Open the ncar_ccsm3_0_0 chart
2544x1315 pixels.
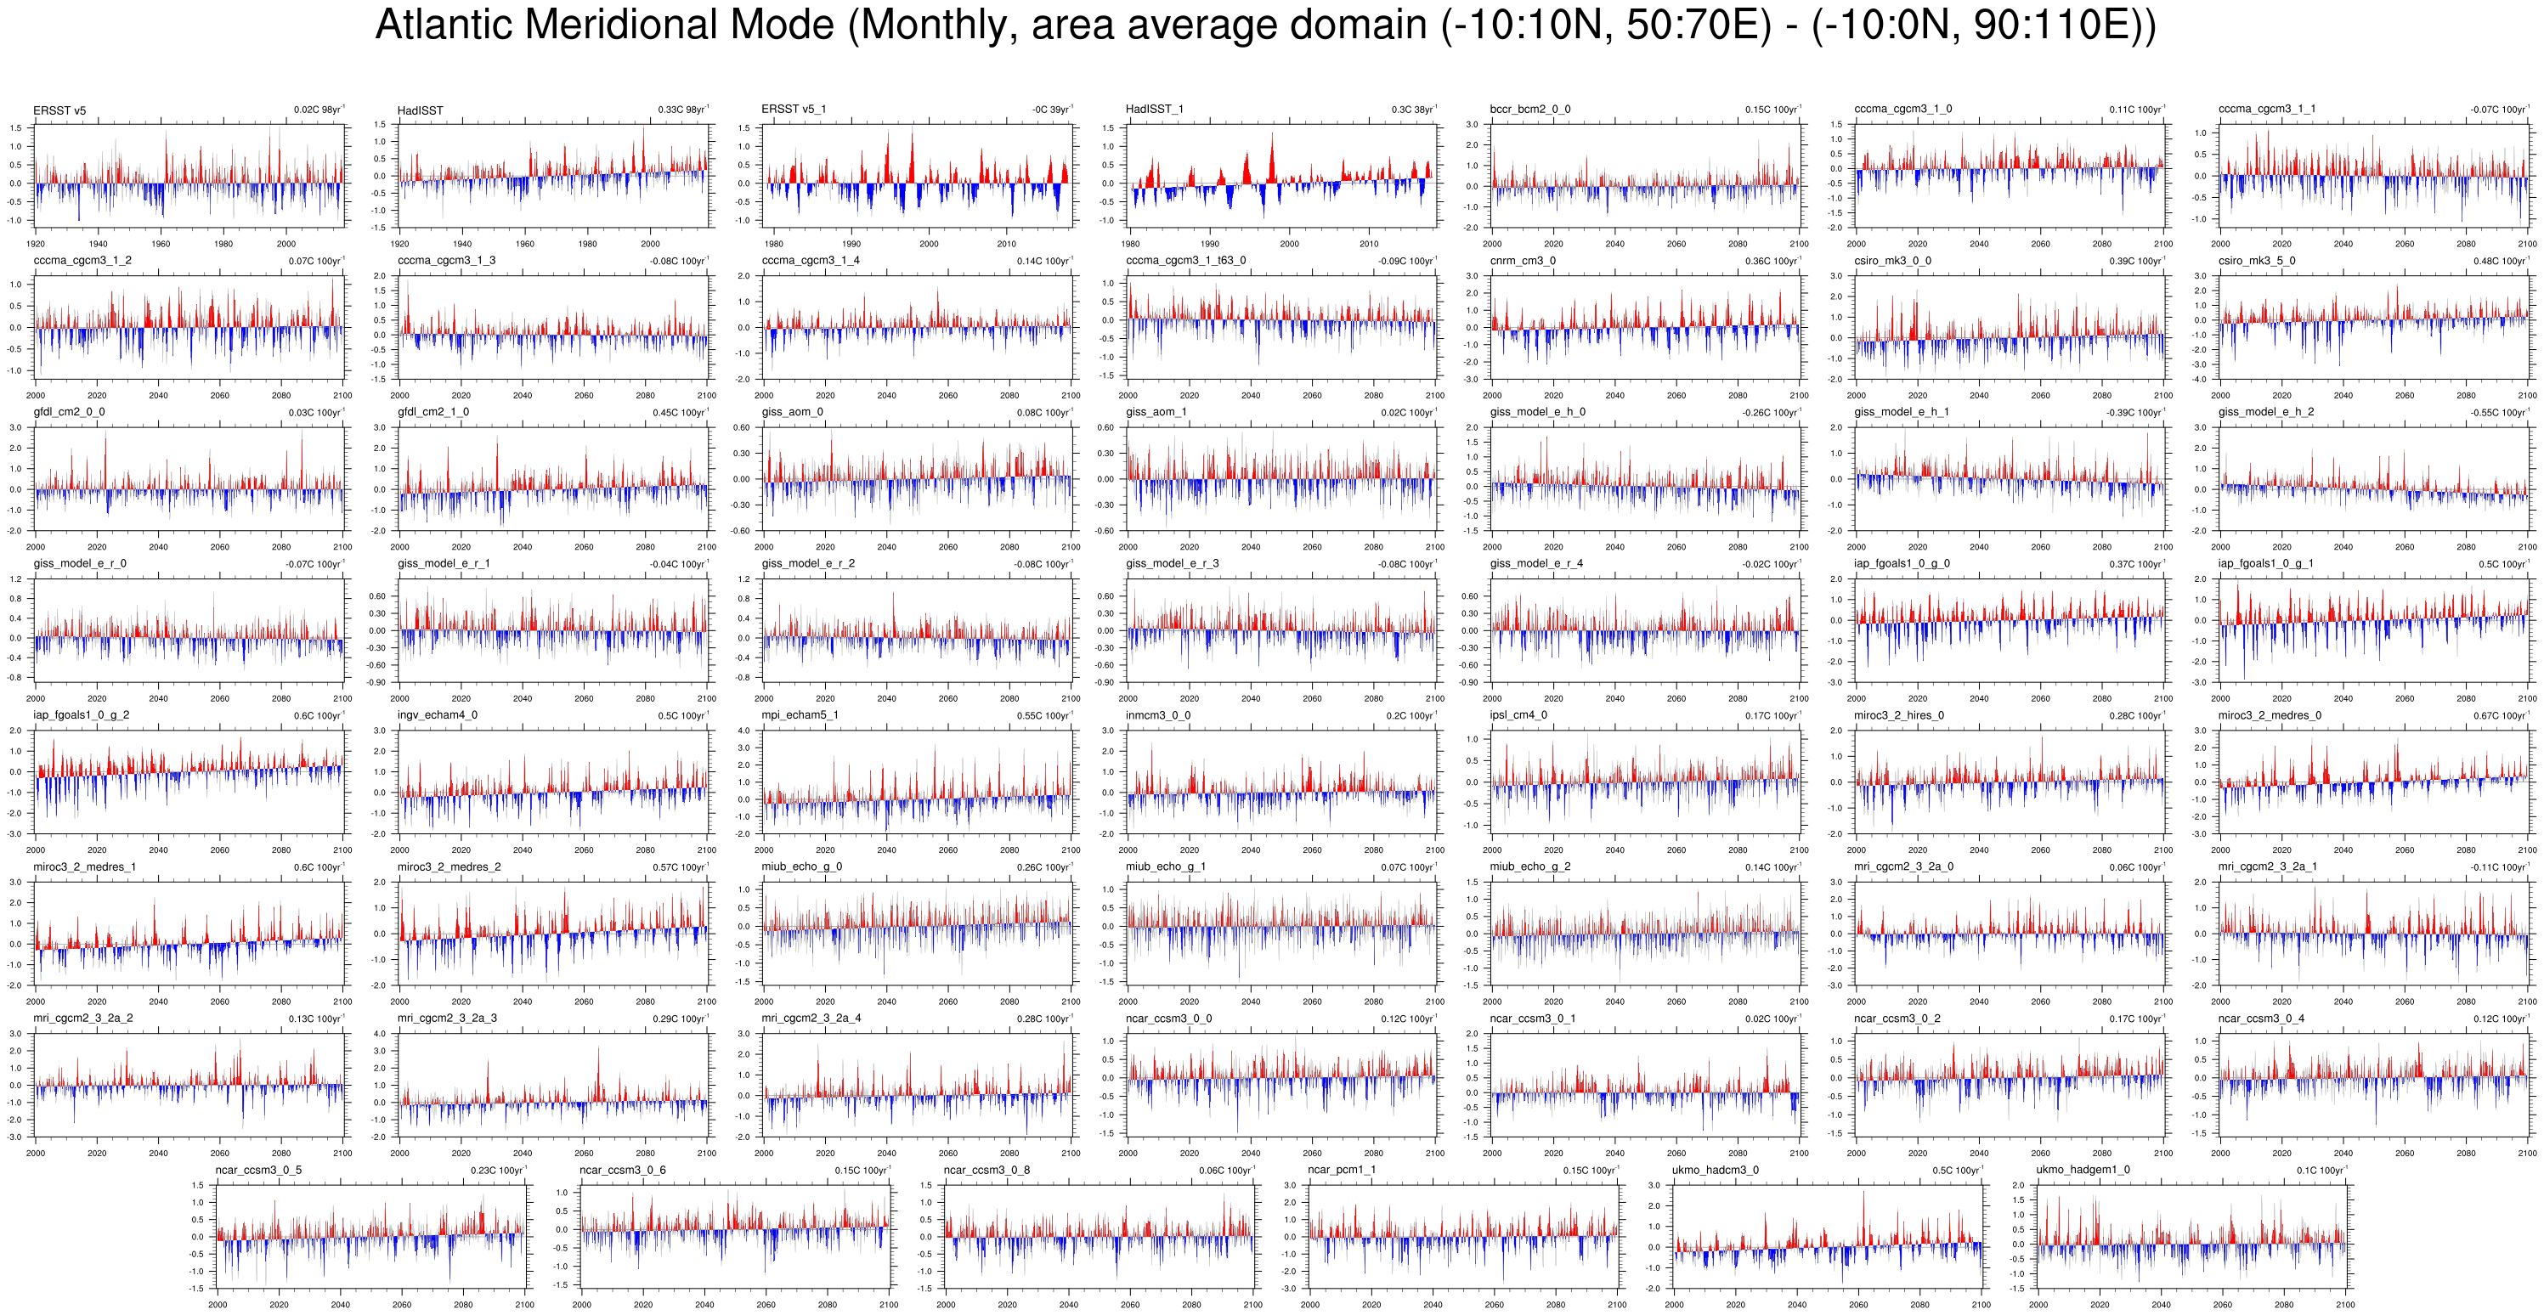1280,1085
